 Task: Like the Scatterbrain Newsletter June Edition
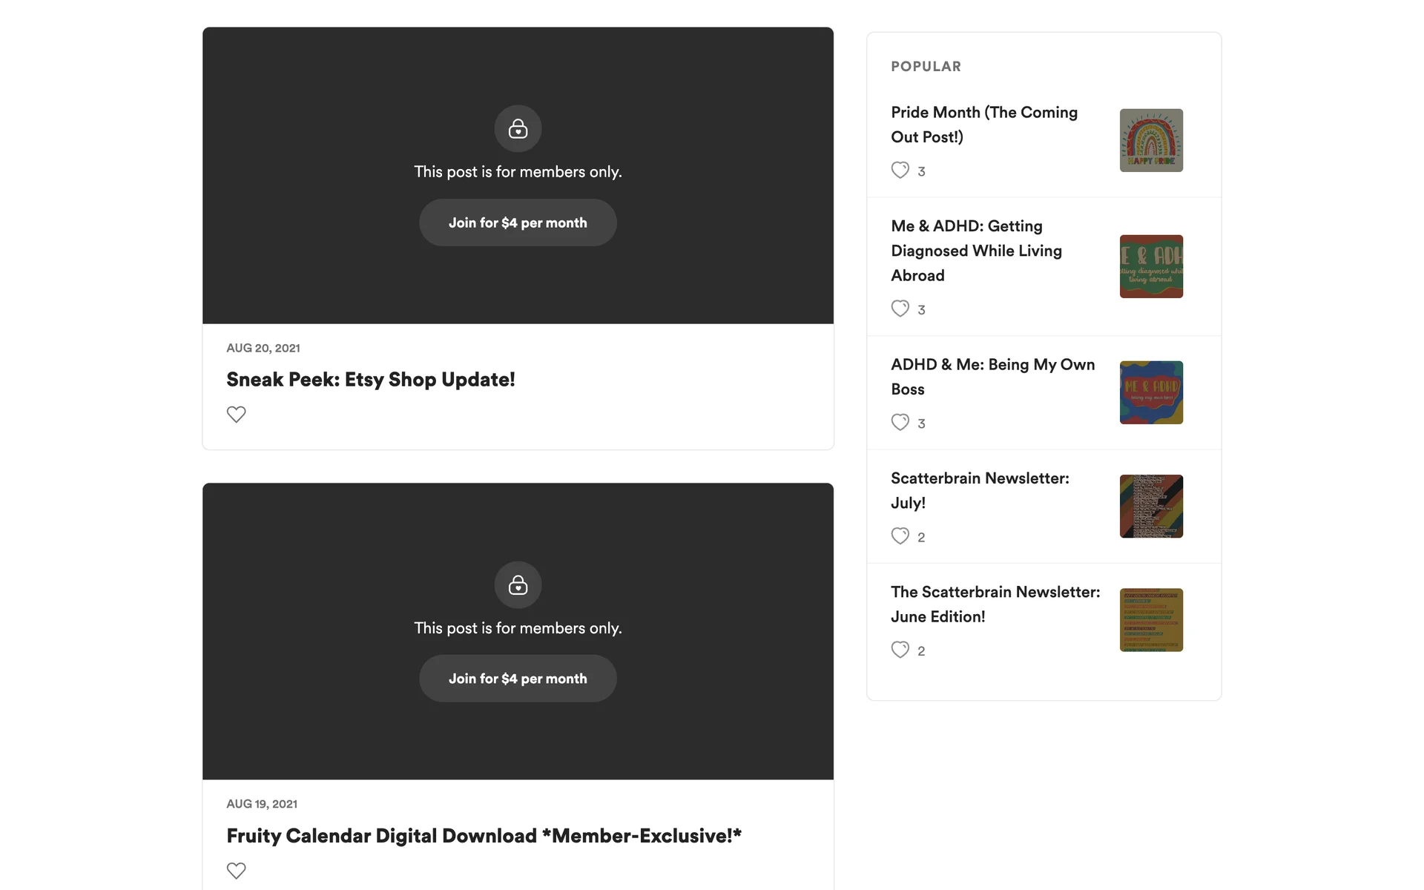tap(900, 650)
